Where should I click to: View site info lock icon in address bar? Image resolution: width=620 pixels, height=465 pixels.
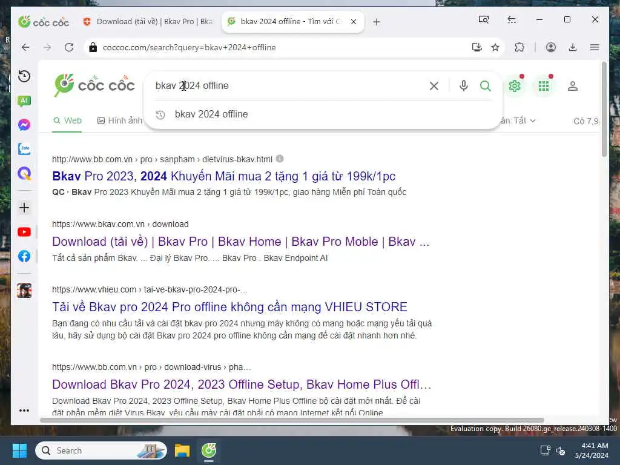pyautogui.click(x=93, y=47)
